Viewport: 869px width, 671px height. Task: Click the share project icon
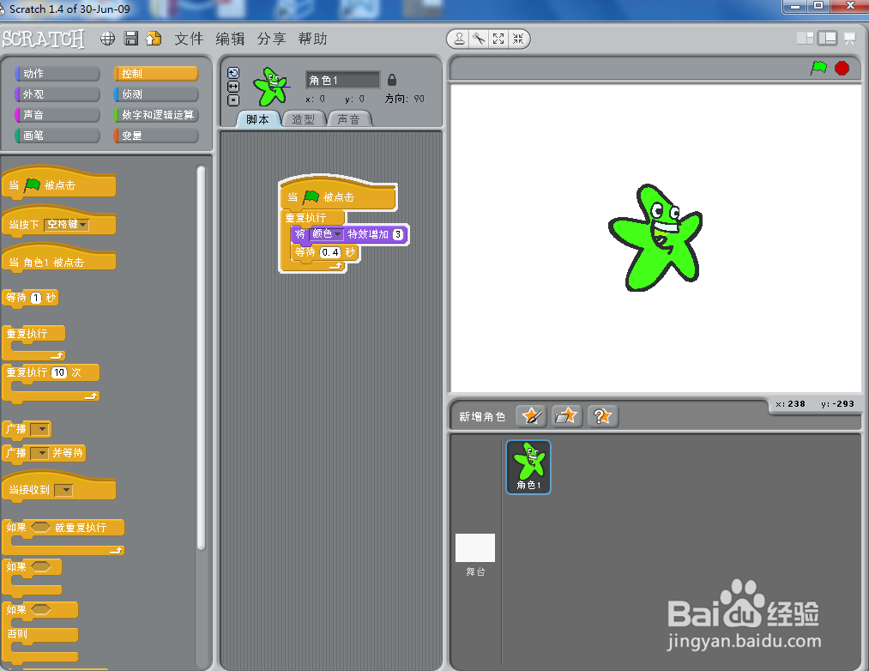(154, 39)
